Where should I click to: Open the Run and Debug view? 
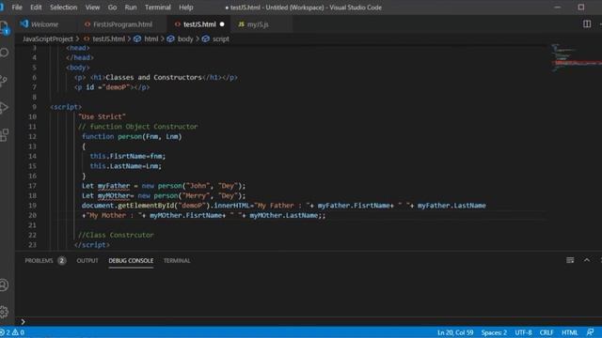(x=4, y=108)
